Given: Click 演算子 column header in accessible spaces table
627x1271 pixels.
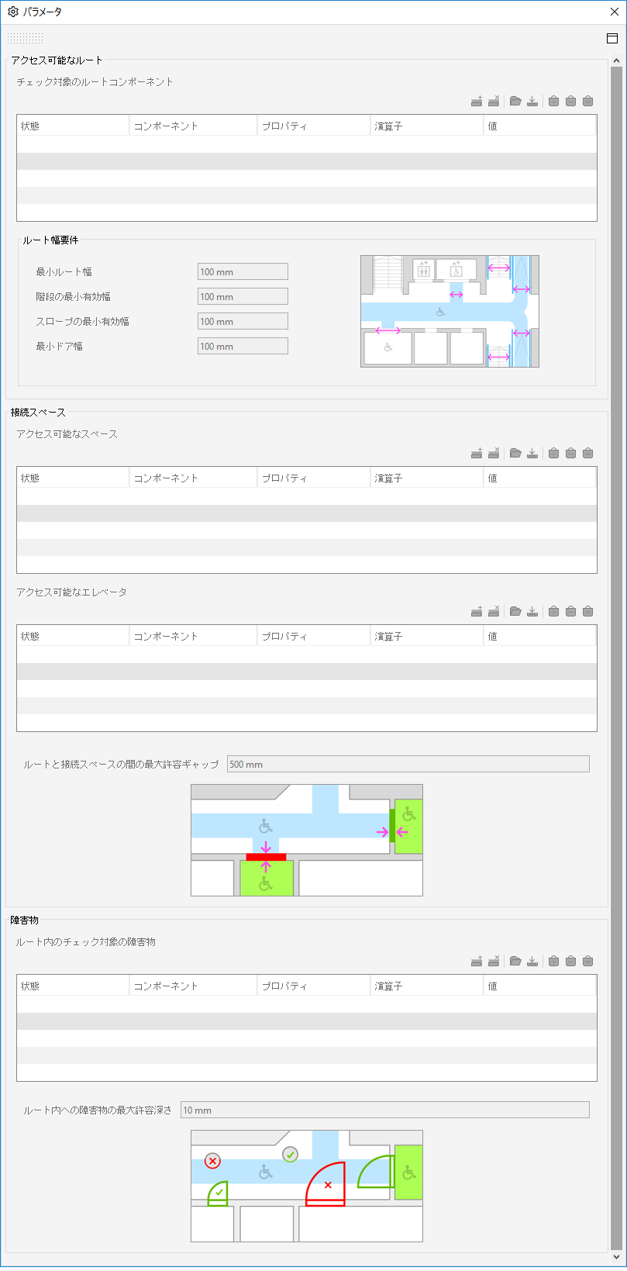Looking at the screenshot, I should [x=427, y=478].
